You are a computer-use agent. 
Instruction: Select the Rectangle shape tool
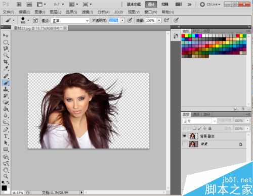point(6,149)
